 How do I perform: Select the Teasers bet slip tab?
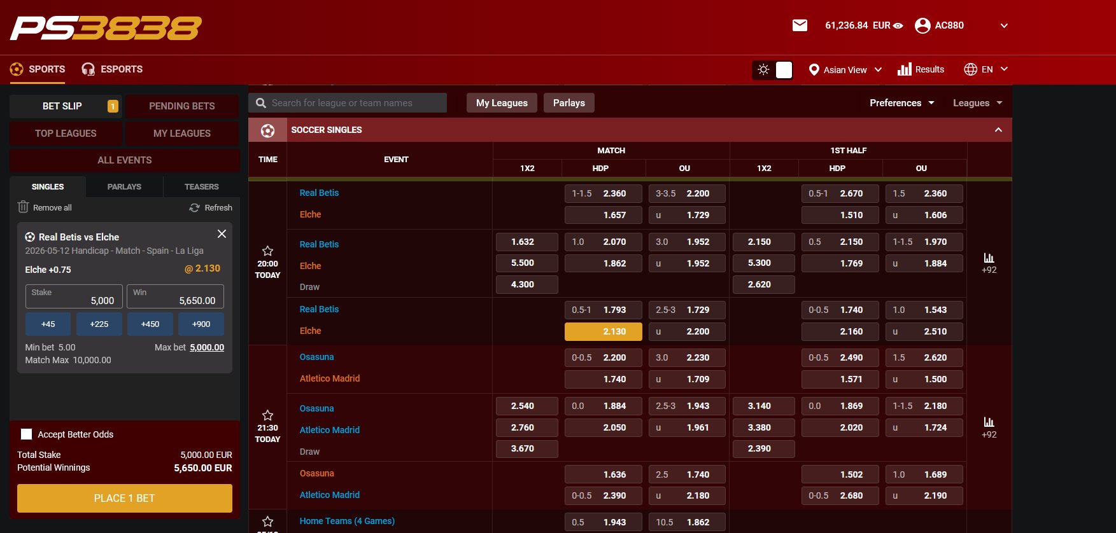[x=201, y=186]
